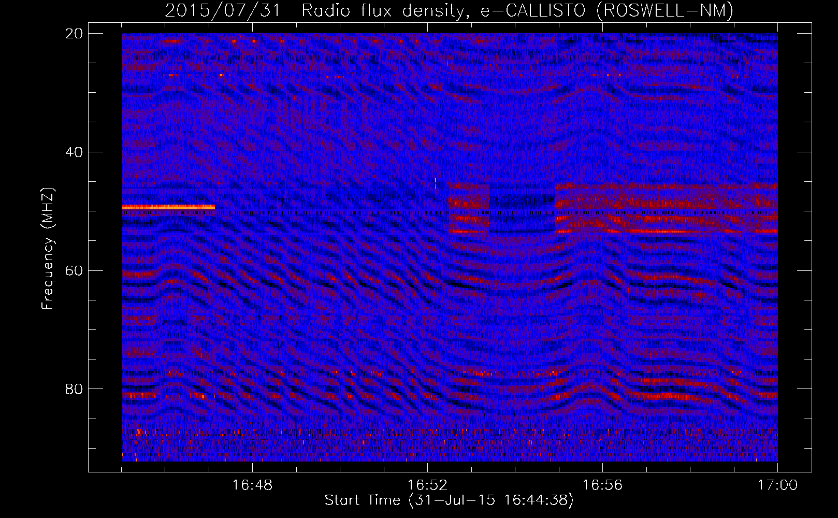The width and height of the screenshot is (838, 518).
Task: Click the bright yellow emission line near 49 MHz
Action: click(x=168, y=207)
